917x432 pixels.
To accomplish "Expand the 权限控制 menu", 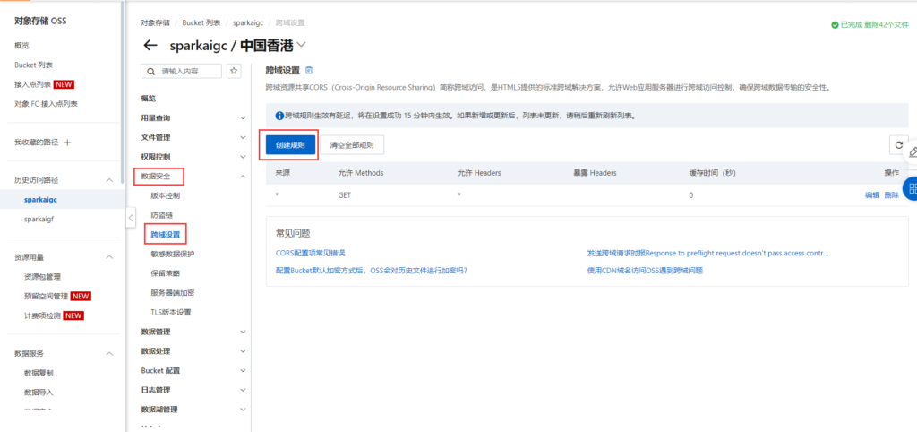I will pos(243,157).
